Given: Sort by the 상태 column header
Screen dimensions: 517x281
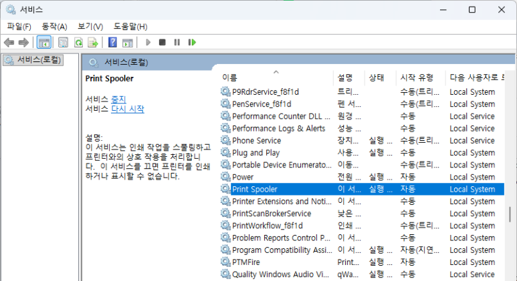Looking at the screenshot, I should [380, 77].
